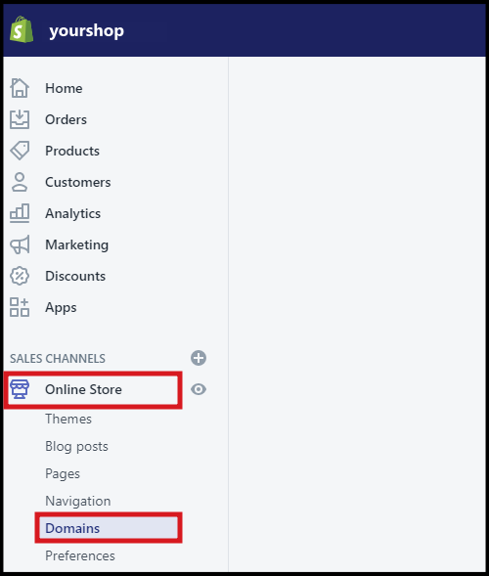489x576 pixels.
Task: Add a sales channel with plus button
Action: click(199, 358)
